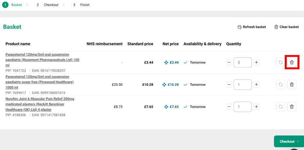Decrease quantity of Rosemont Paracetamol
Screen dimensions: 304x150
pos(229,62)
